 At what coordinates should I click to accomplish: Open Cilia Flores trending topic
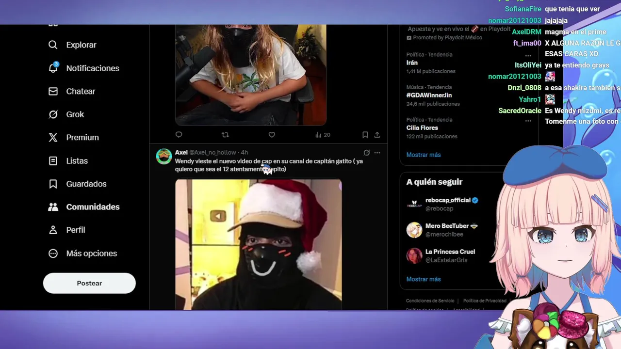tap(422, 128)
